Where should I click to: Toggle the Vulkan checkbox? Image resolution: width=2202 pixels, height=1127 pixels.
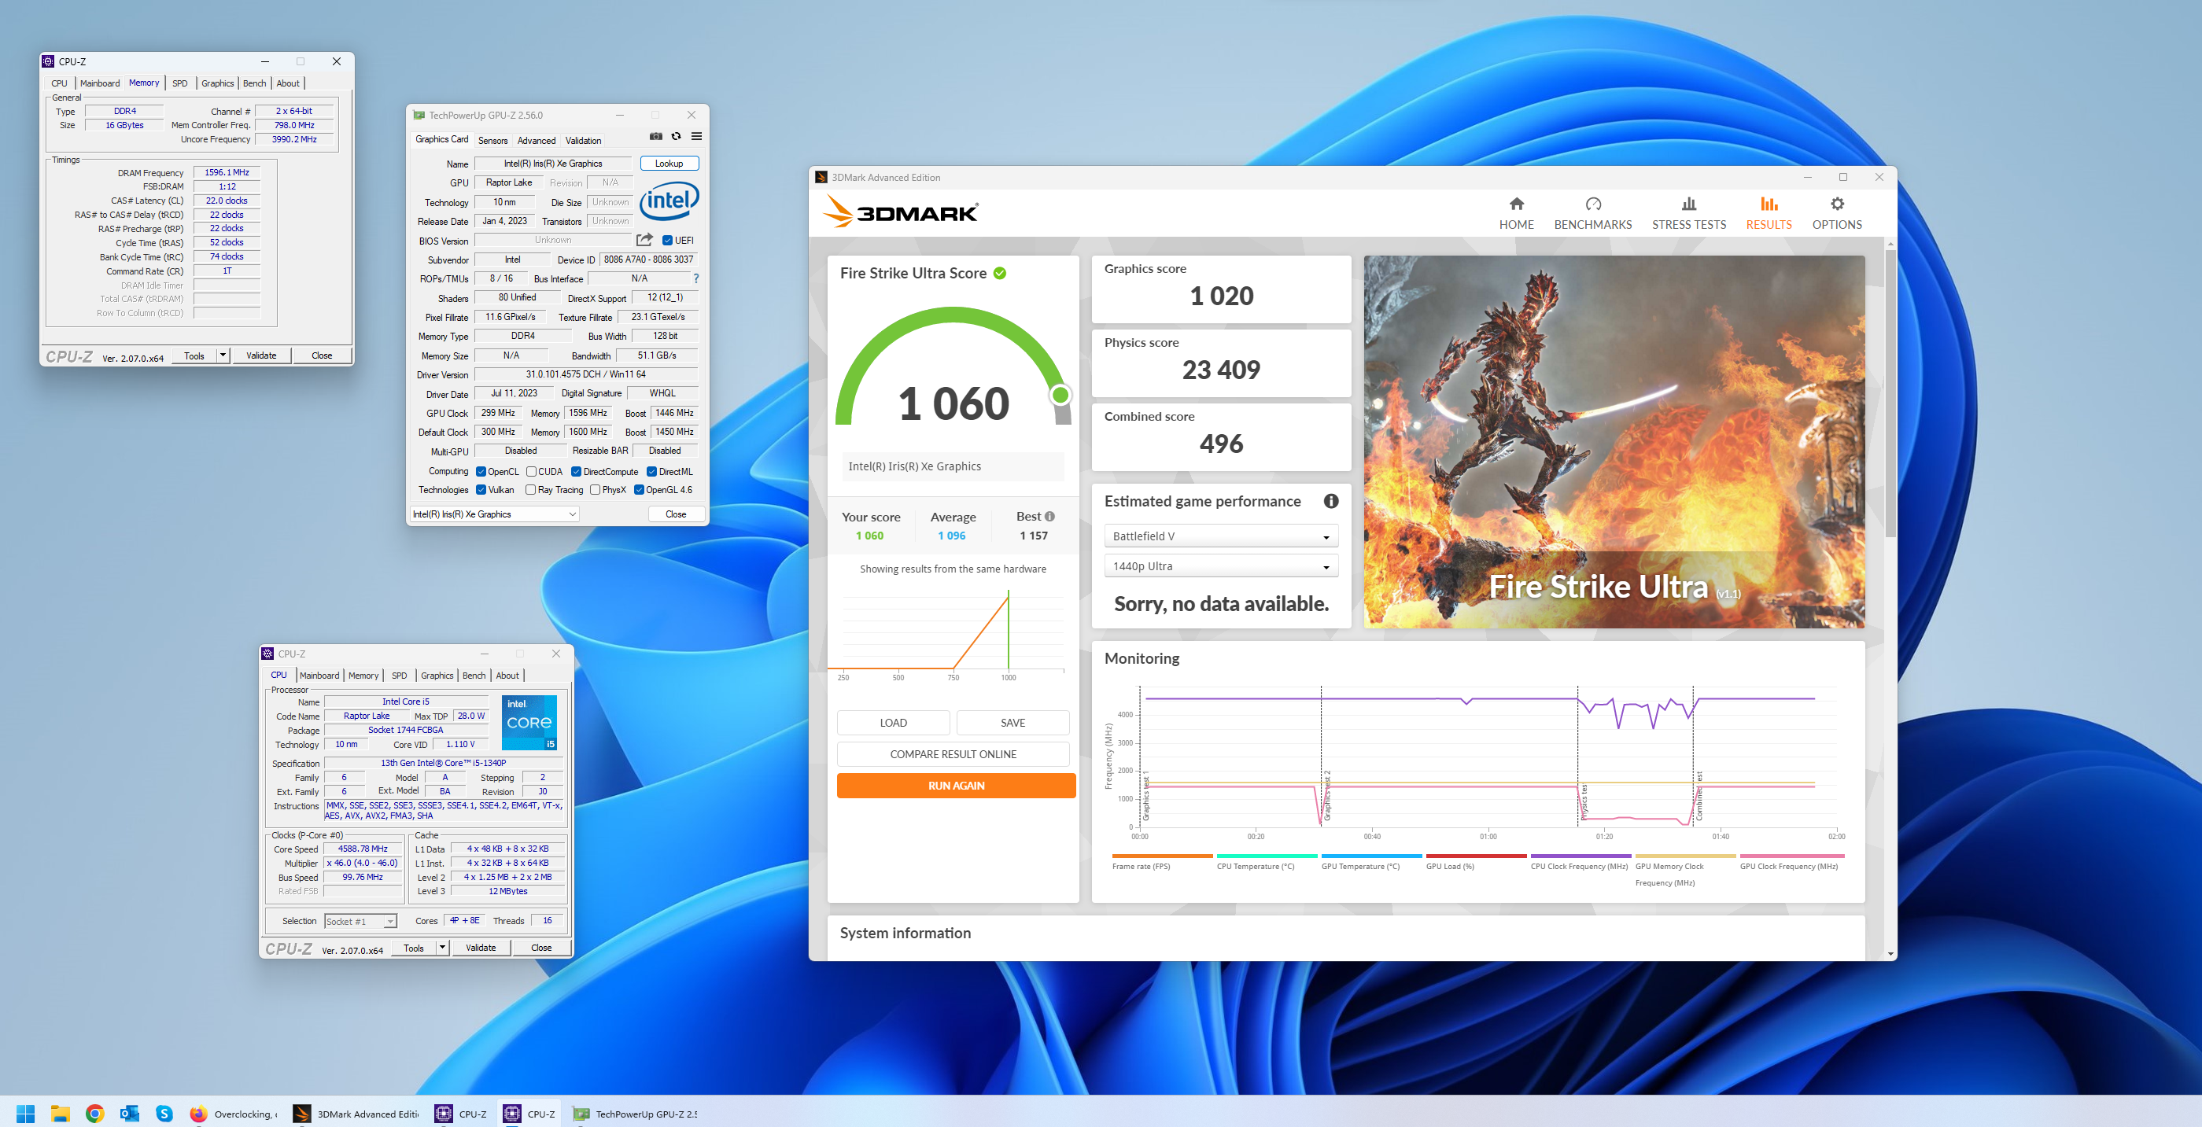click(481, 490)
